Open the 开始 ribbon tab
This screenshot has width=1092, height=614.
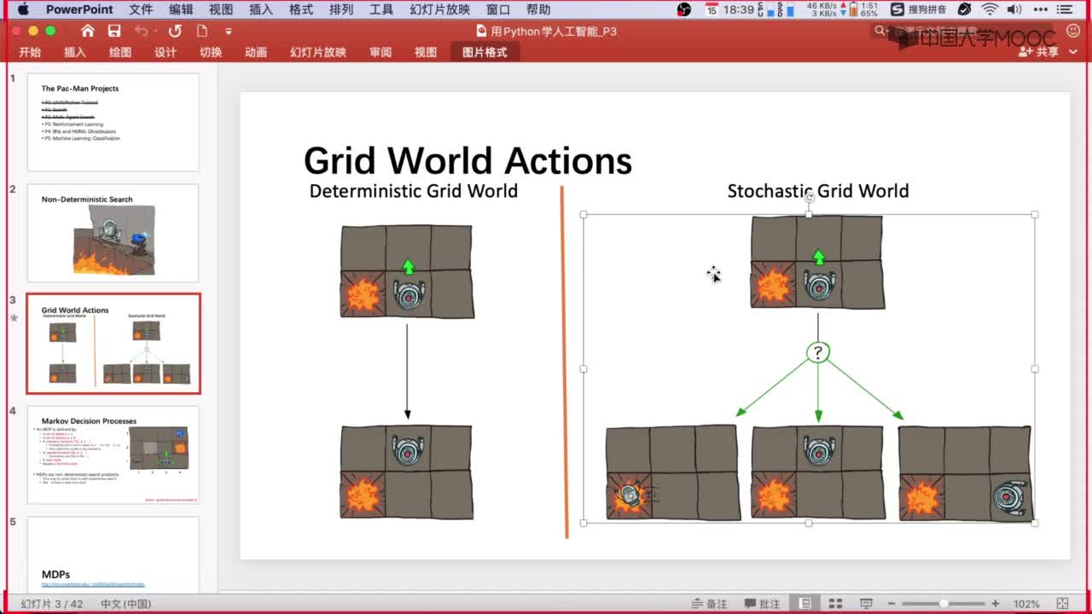click(x=30, y=52)
